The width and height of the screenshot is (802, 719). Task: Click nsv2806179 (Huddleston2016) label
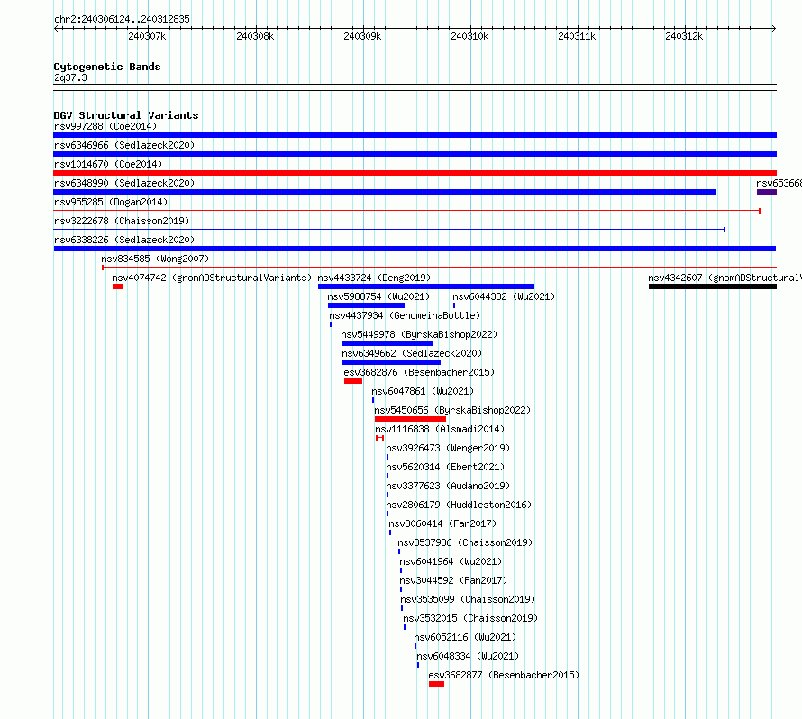459,505
